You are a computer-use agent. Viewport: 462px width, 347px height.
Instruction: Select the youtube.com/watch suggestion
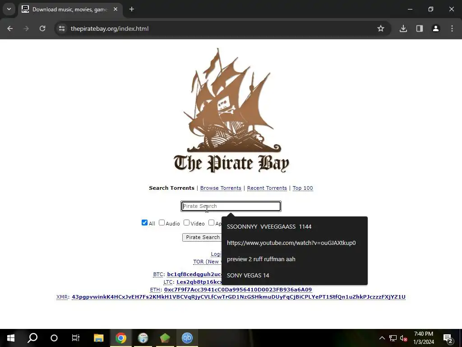point(294,243)
